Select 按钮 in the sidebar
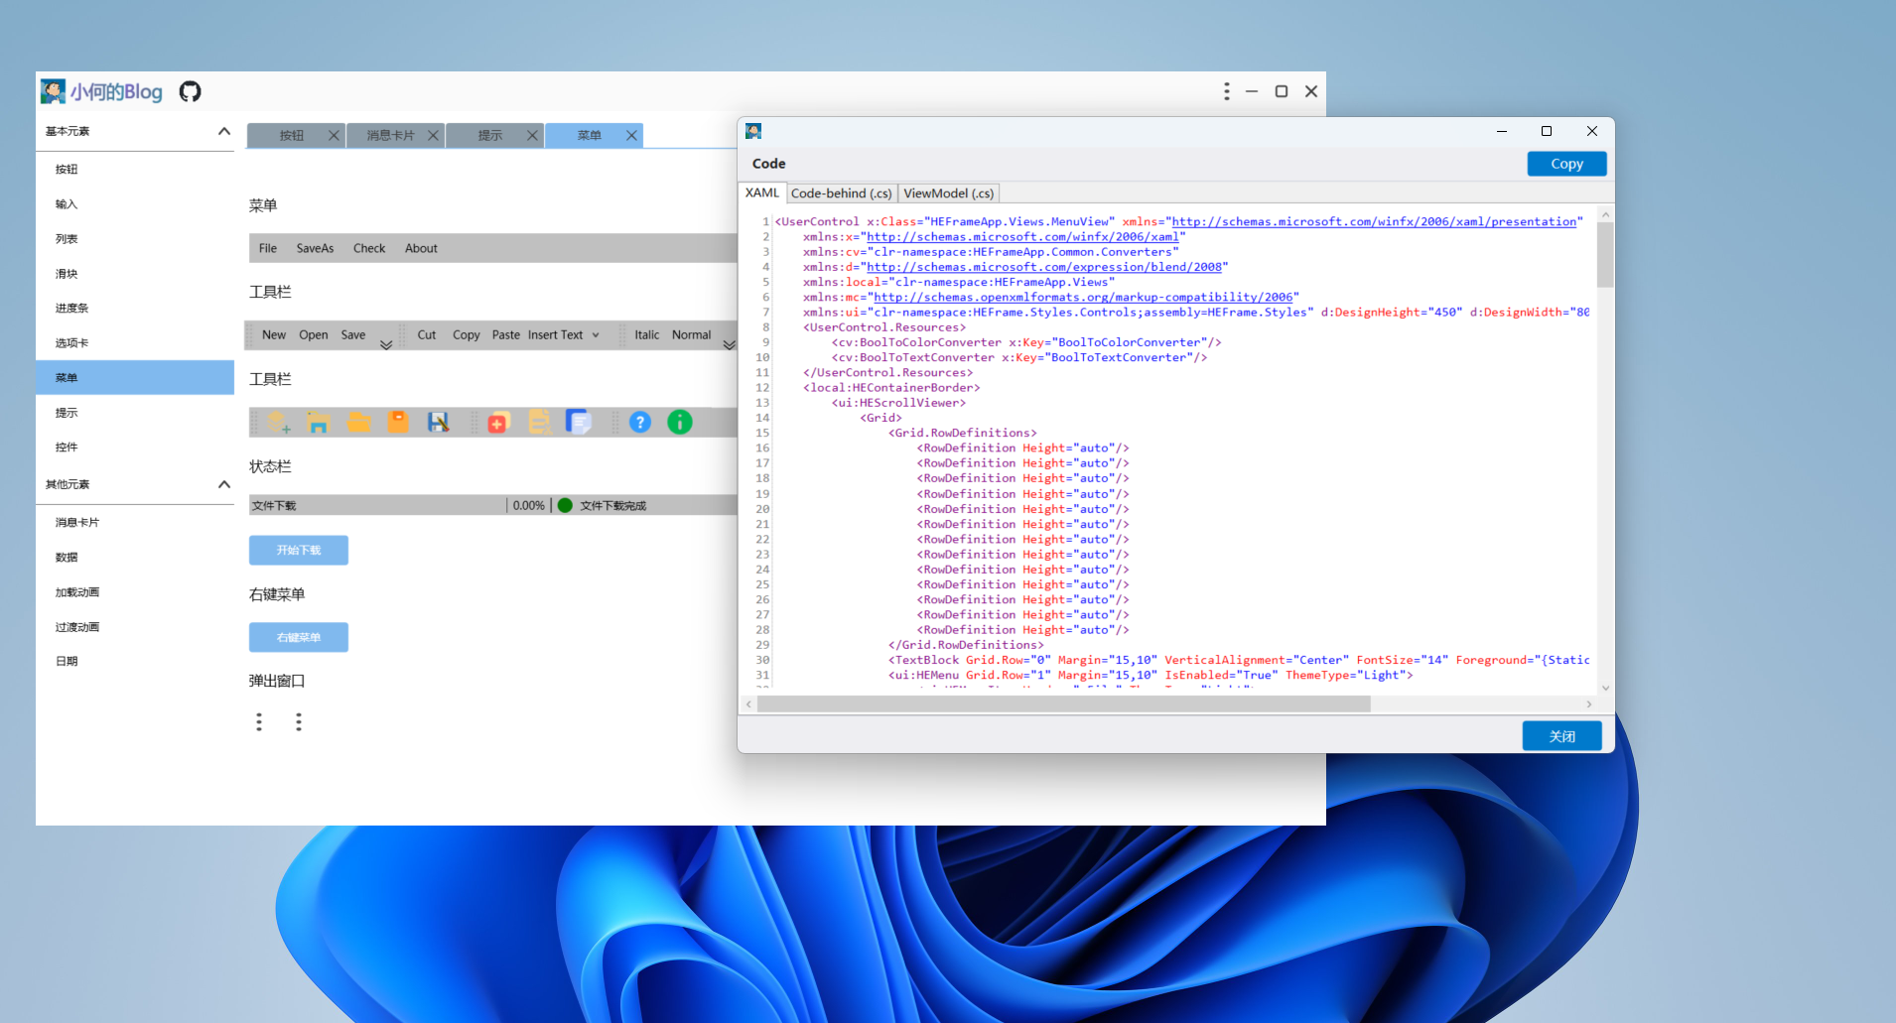1896x1023 pixels. pos(135,170)
